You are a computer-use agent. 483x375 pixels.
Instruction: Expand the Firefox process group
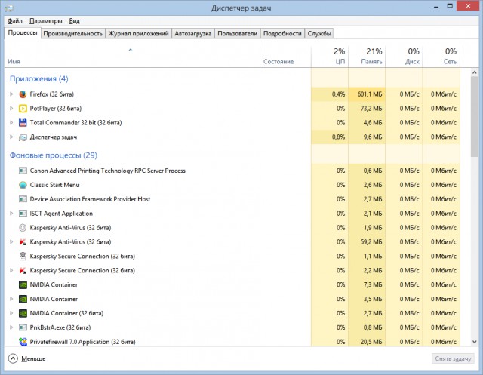11,94
